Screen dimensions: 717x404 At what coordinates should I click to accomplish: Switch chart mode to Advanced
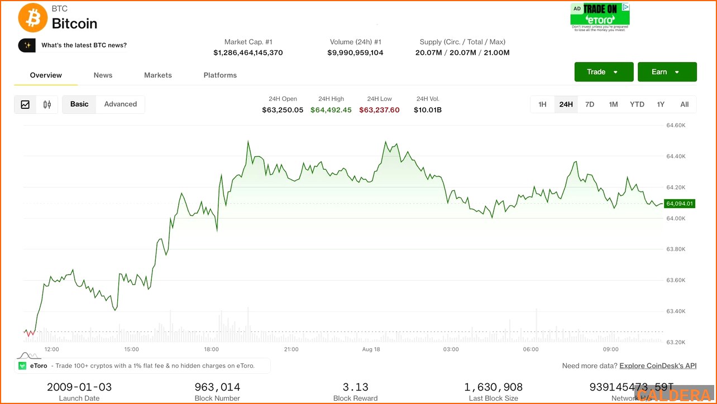click(121, 104)
